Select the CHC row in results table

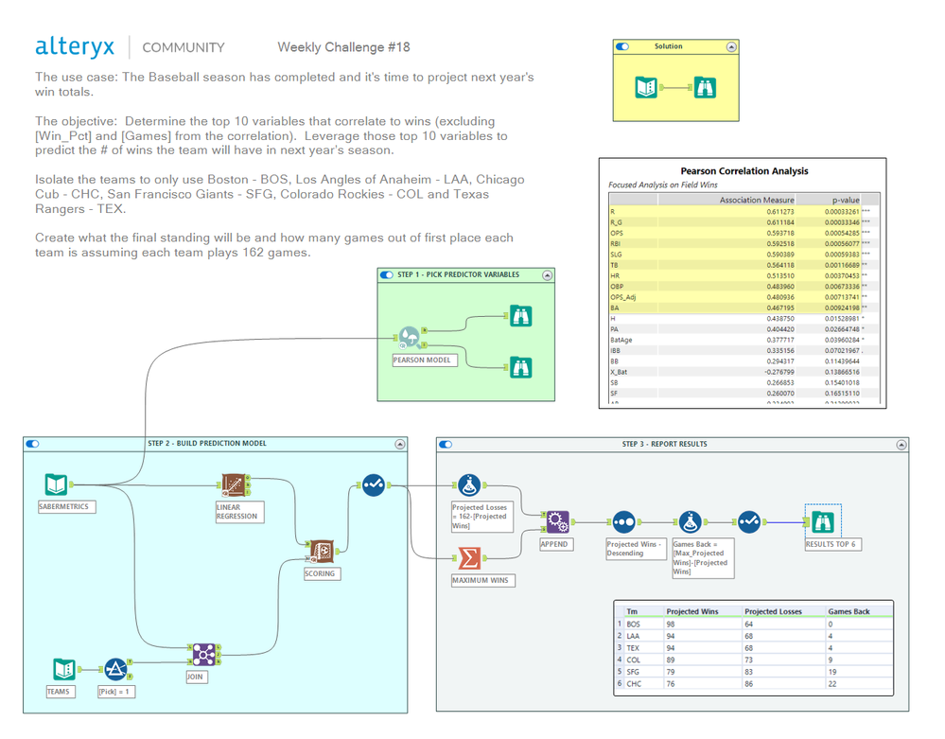click(x=754, y=683)
